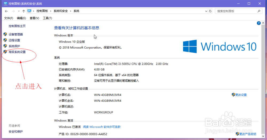Click the window's system icon in title bar
This screenshot has height=140, width=267.
[6, 3]
